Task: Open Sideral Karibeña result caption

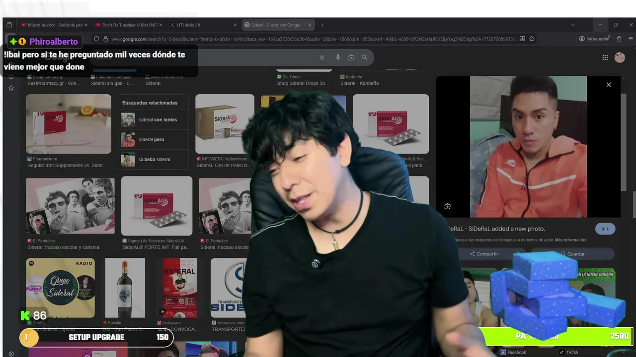Action: 359,83
